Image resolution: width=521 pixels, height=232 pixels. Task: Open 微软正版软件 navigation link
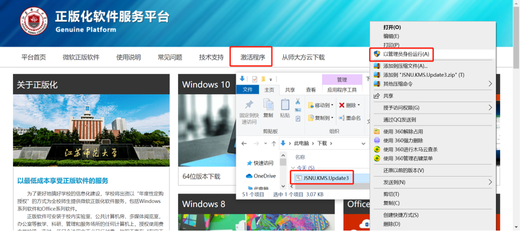pyautogui.click(x=81, y=57)
